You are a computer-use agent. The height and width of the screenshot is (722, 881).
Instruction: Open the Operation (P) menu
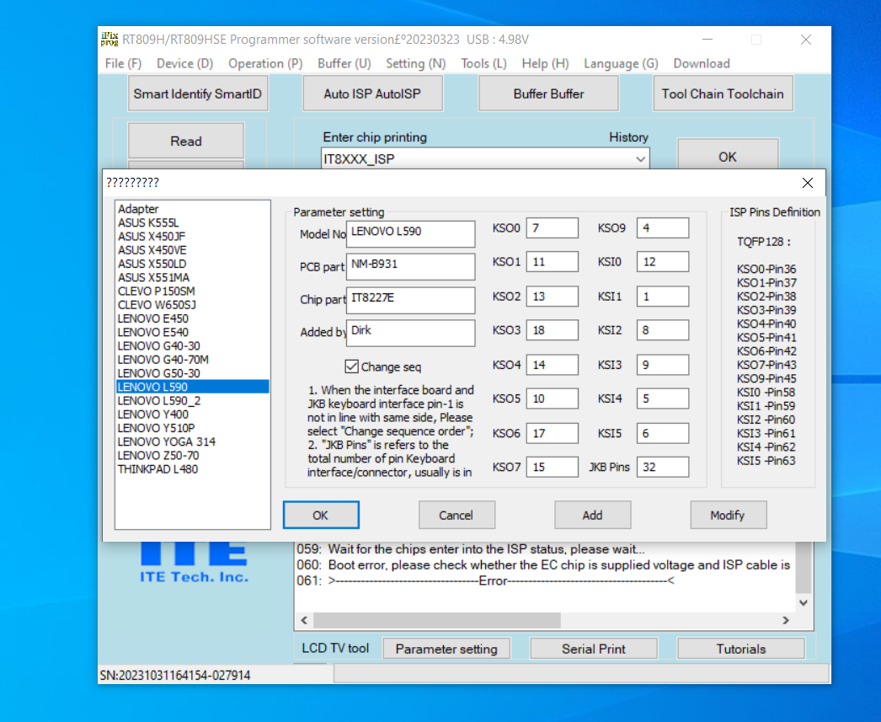click(265, 63)
